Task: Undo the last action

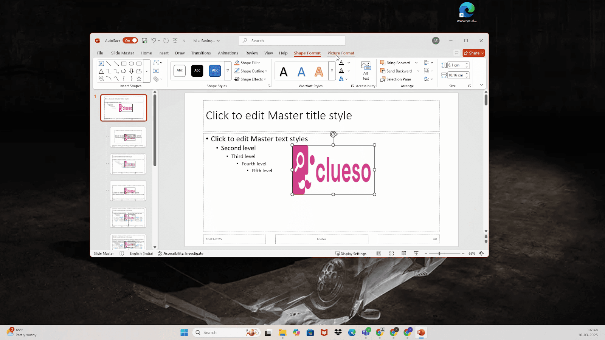Action: [x=154, y=40]
